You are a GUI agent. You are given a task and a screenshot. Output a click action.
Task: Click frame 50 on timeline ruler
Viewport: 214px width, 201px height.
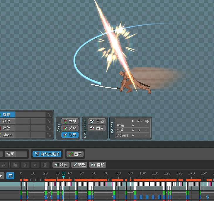(x=82, y=173)
